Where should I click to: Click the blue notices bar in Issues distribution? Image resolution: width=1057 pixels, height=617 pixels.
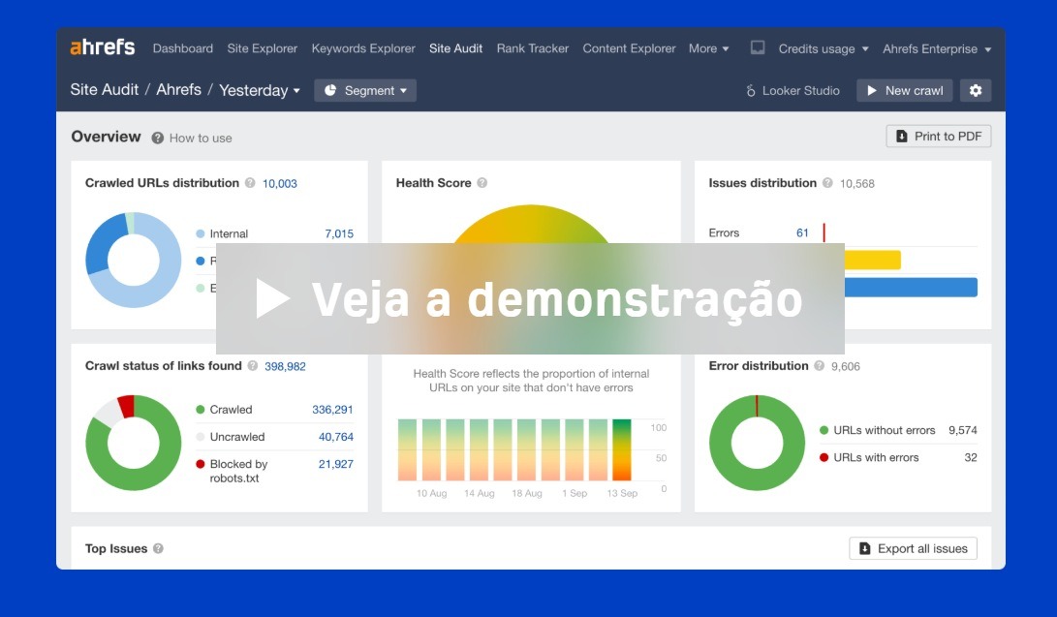point(911,288)
